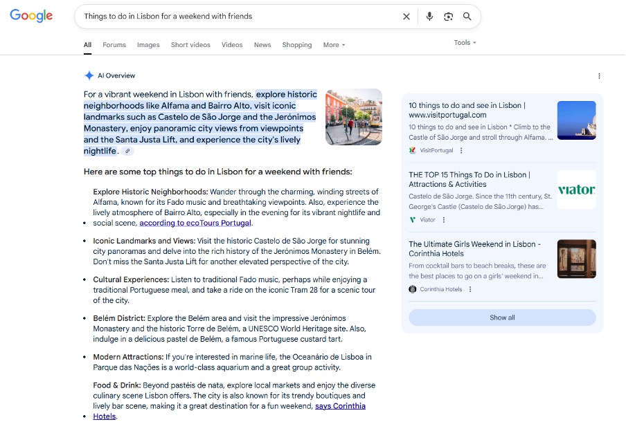
Task: Switch to the Forums tab
Action: [114, 45]
